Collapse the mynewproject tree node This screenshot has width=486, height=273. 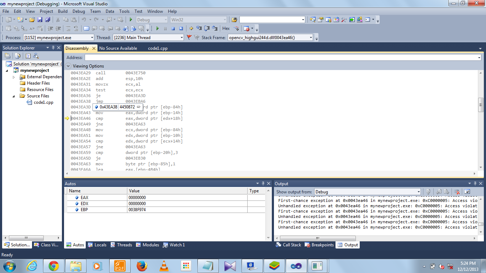[7, 70]
